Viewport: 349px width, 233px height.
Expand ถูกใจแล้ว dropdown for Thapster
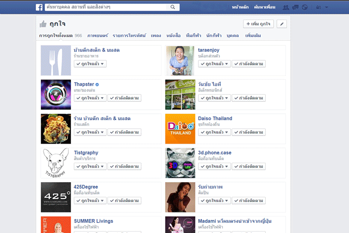pyautogui.click(x=90, y=98)
